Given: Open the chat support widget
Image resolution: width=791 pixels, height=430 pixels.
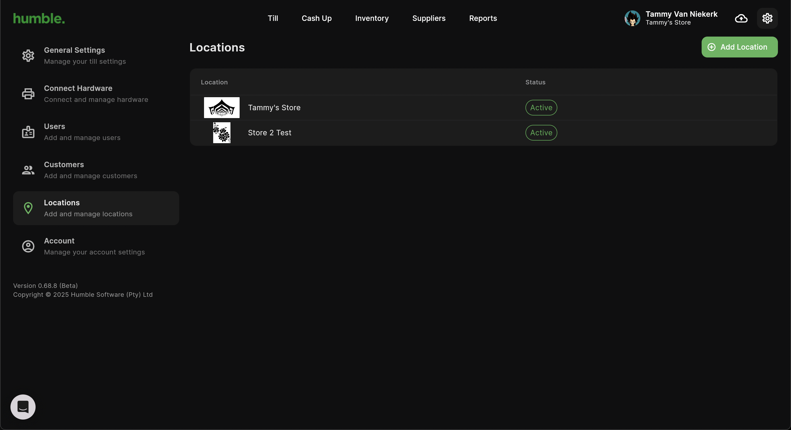Looking at the screenshot, I should [x=23, y=407].
